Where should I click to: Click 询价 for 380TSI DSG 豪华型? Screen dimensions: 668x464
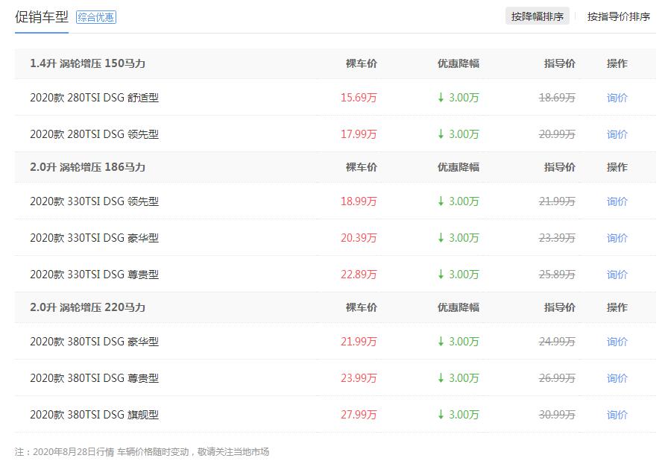[x=617, y=342]
